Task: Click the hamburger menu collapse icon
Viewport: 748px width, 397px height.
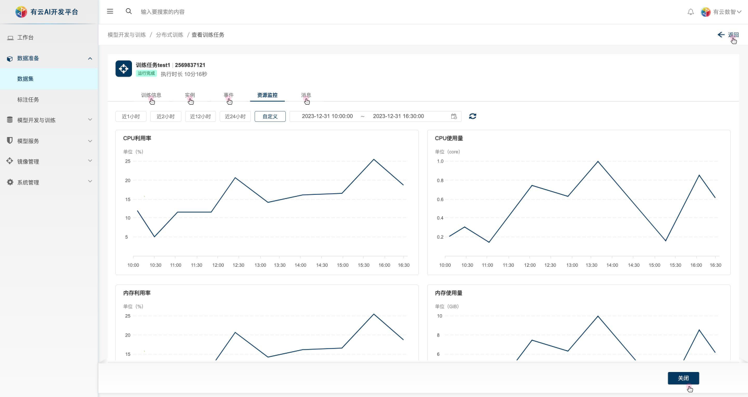Action: [110, 11]
